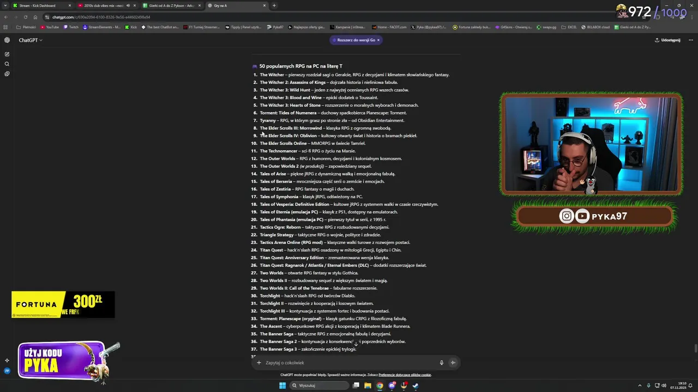Viewport: 698px width, 392px height.
Task: Open a new browser tab with plus
Action: [x=274, y=5]
